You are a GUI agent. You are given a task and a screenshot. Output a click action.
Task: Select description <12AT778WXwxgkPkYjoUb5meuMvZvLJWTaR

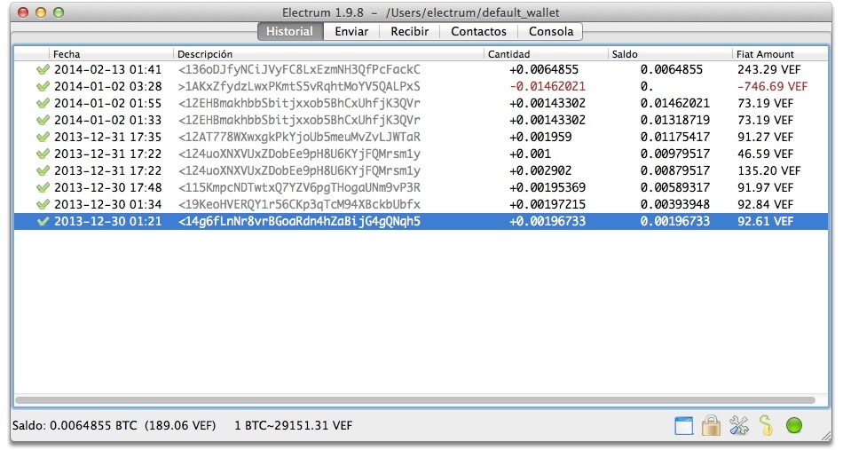(x=299, y=137)
